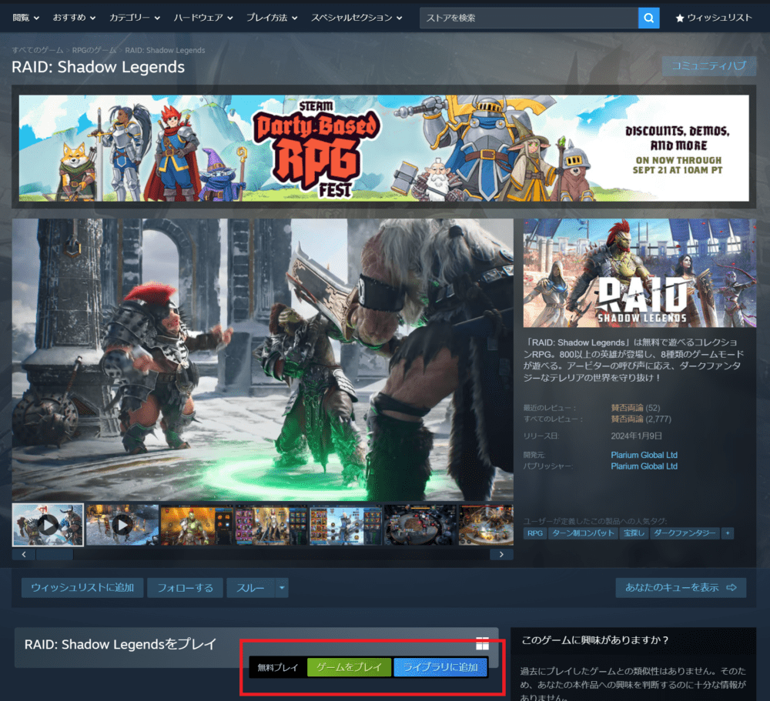Open the コミュニティハブ button

(708, 65)
